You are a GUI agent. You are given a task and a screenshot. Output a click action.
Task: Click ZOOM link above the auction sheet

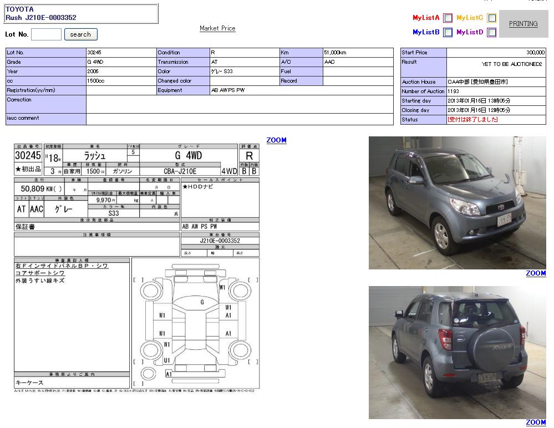(276, 140)
